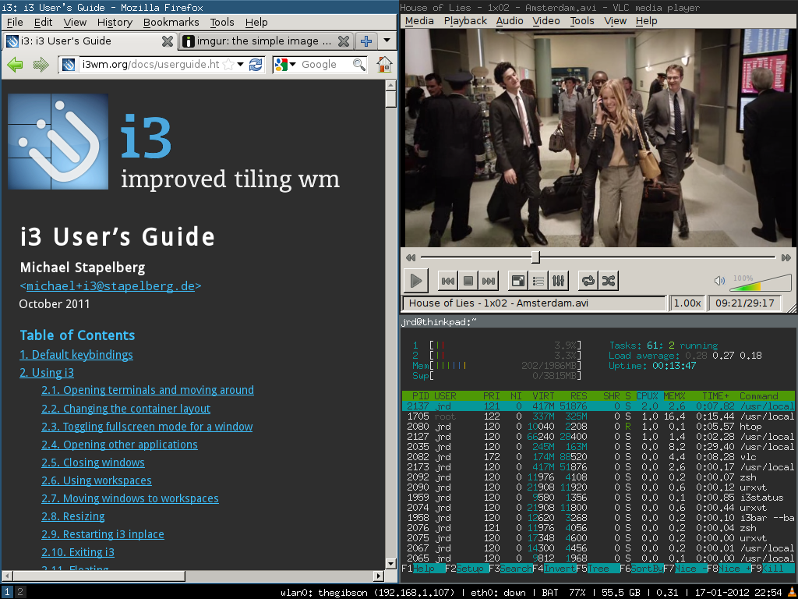Open the Firefox History menu
Image resolution: width=798 pixels, height=599 pixels.
[115, 23]
